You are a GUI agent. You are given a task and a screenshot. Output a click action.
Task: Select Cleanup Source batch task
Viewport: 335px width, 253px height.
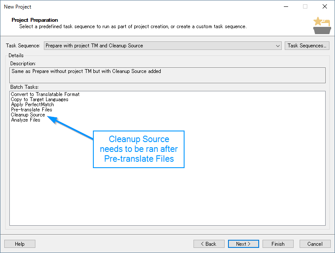pyautogui.click(x=28, y=115)
